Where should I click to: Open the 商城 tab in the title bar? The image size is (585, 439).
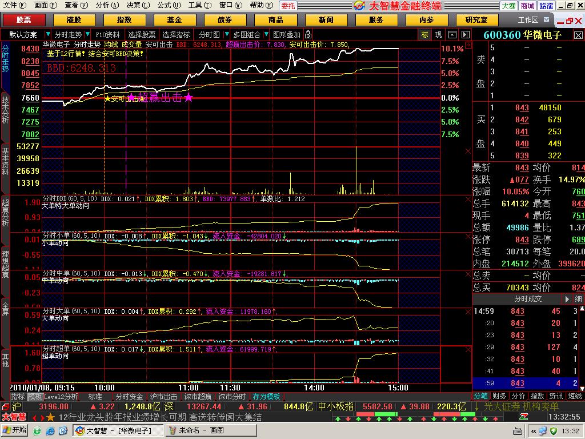coord(527,6)
